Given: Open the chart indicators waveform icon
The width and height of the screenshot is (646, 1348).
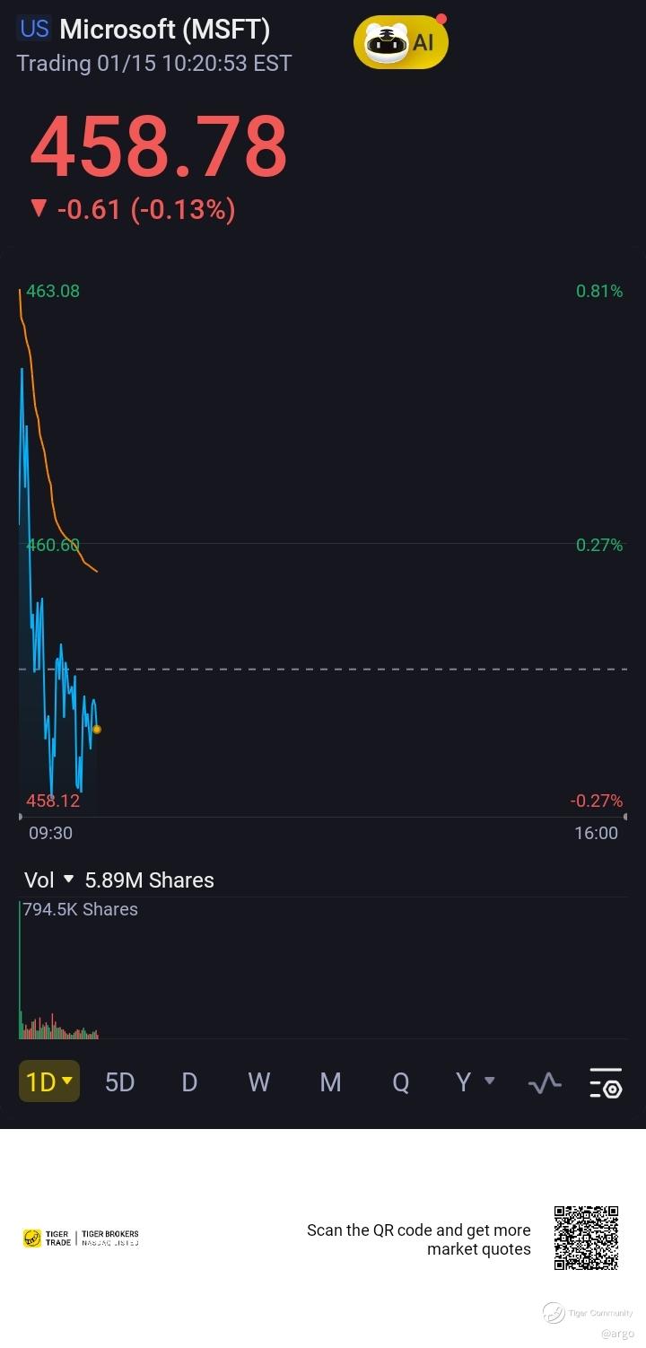Looking at the screenshot, I should (x=545, y=1082).
